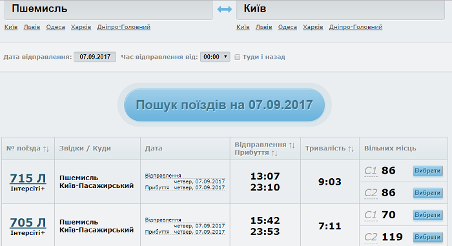Click free seats count 119
452x246 pixels.
tap(392, 237)
